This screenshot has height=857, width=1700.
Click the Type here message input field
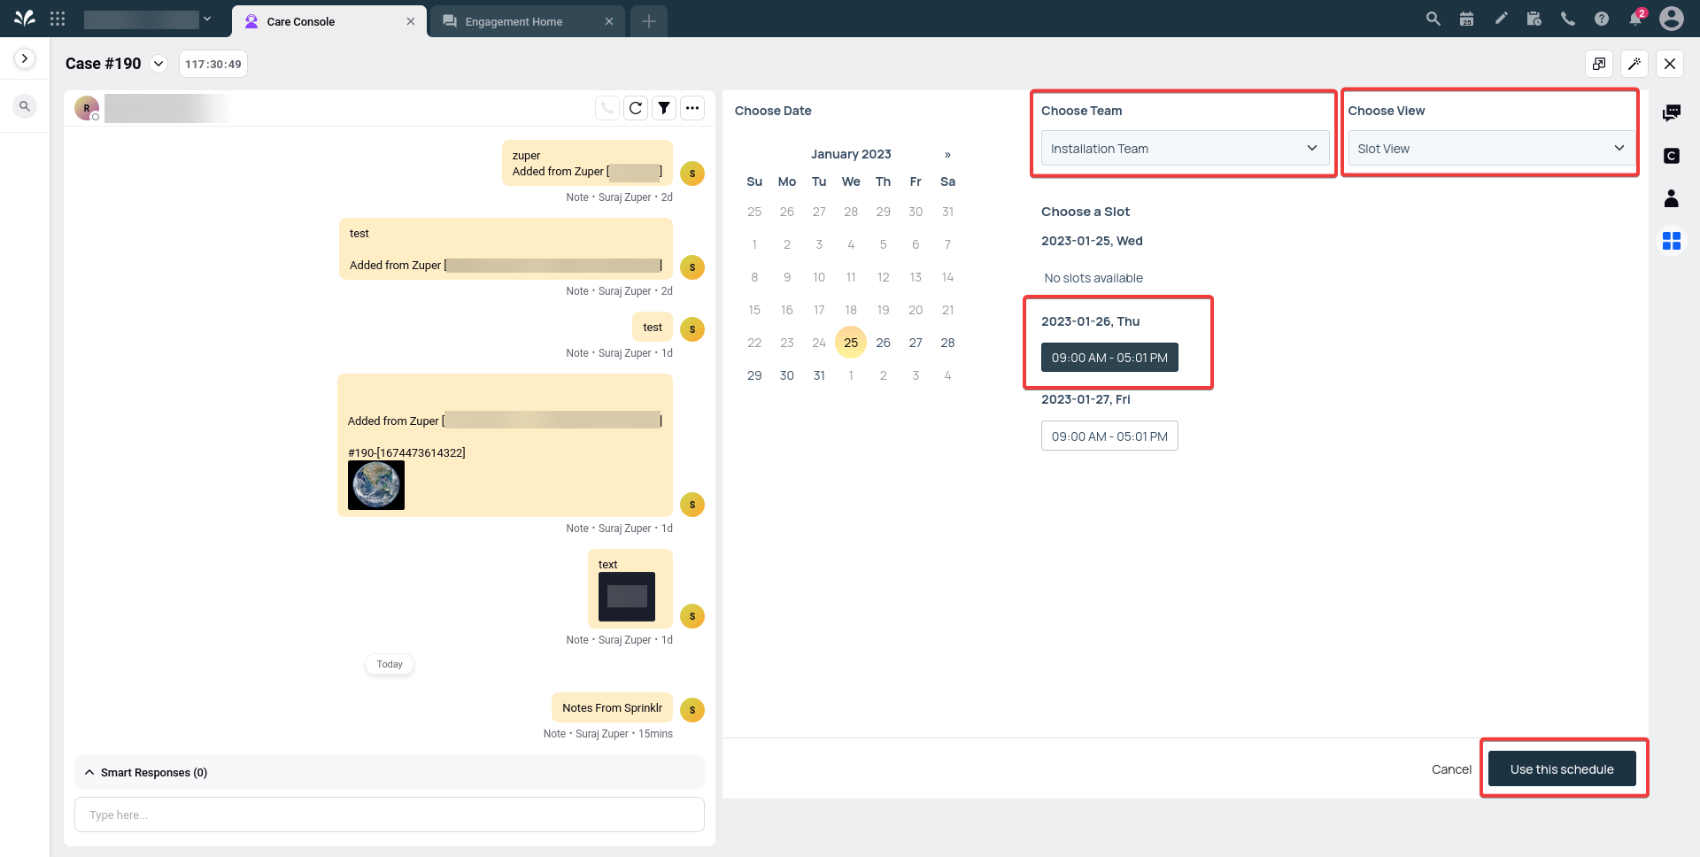point(390,815)
